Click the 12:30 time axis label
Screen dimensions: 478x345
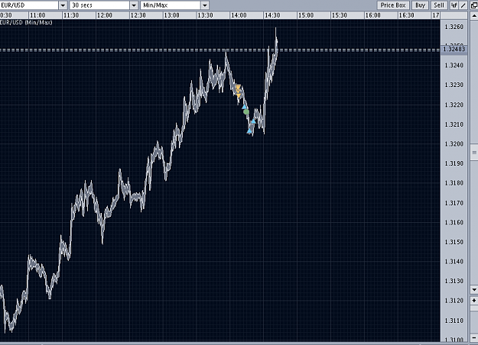tap(138, 15)
